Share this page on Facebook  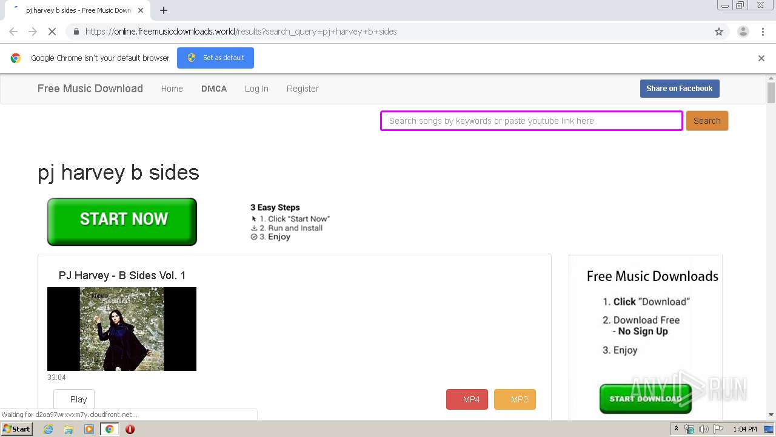[680, 89]
